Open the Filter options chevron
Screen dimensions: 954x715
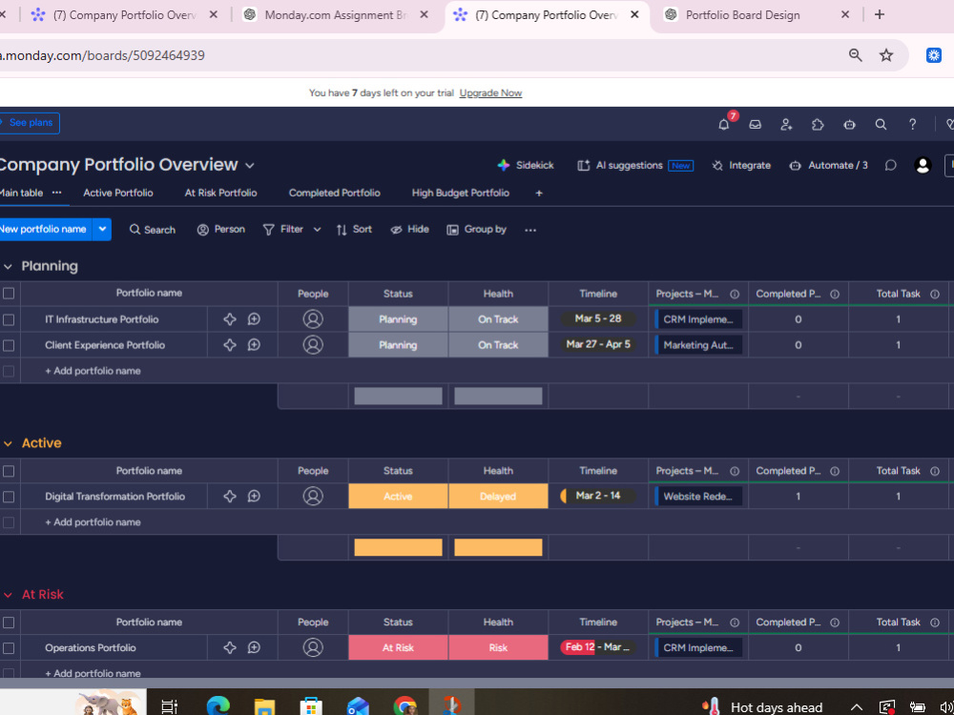(317, 229)
